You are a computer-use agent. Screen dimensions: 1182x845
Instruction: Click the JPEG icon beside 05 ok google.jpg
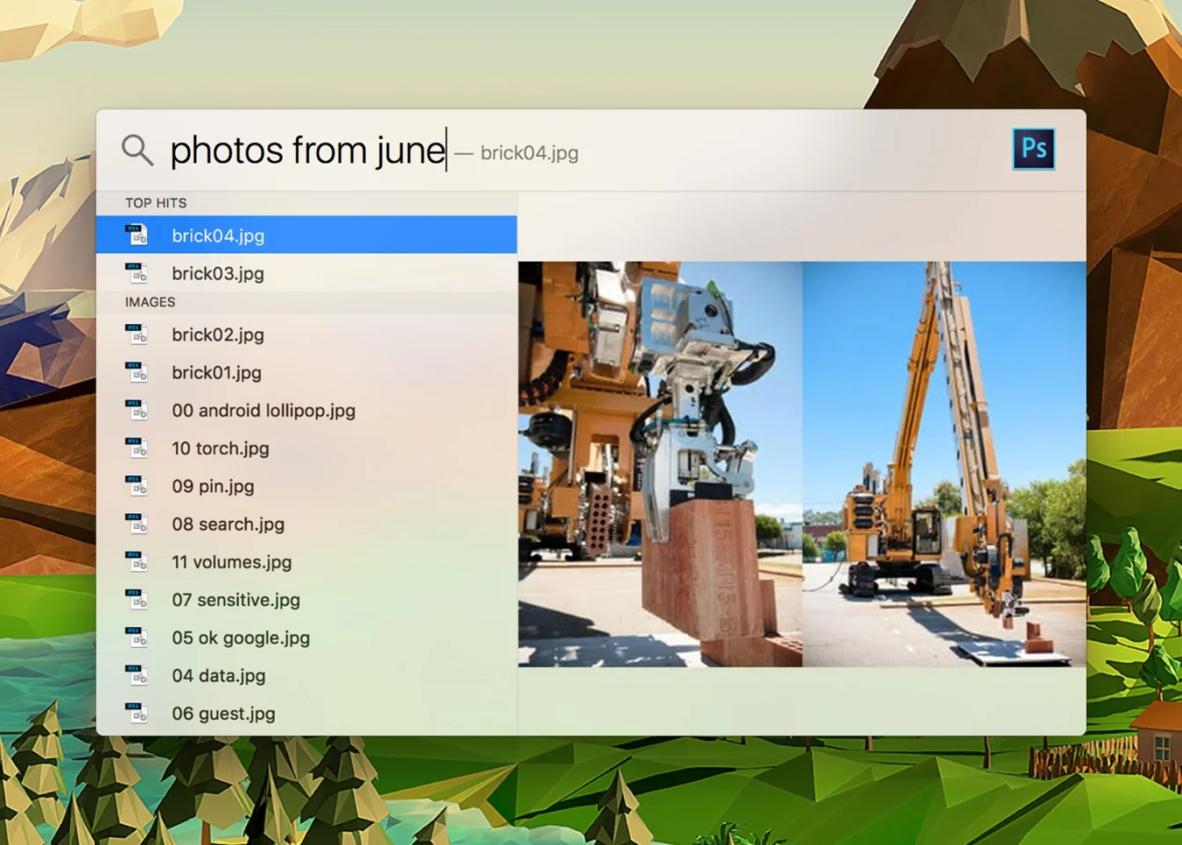tap(137, 637)
